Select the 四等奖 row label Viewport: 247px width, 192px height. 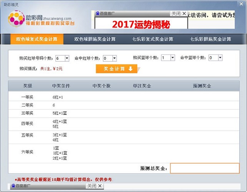tap(27, 124)
